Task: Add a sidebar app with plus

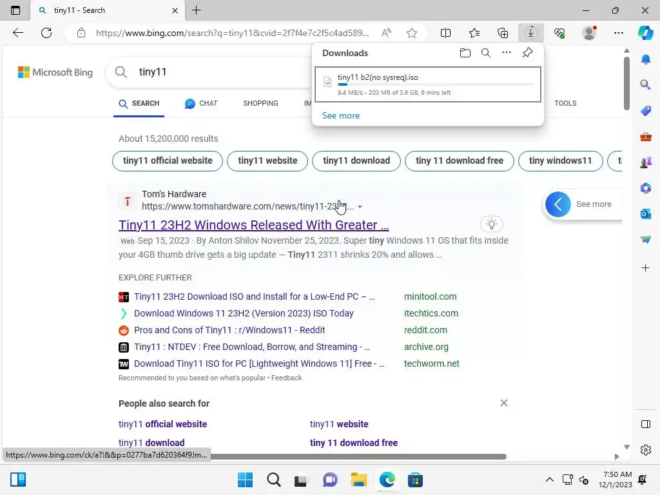Action: click(x=646, y=267)
